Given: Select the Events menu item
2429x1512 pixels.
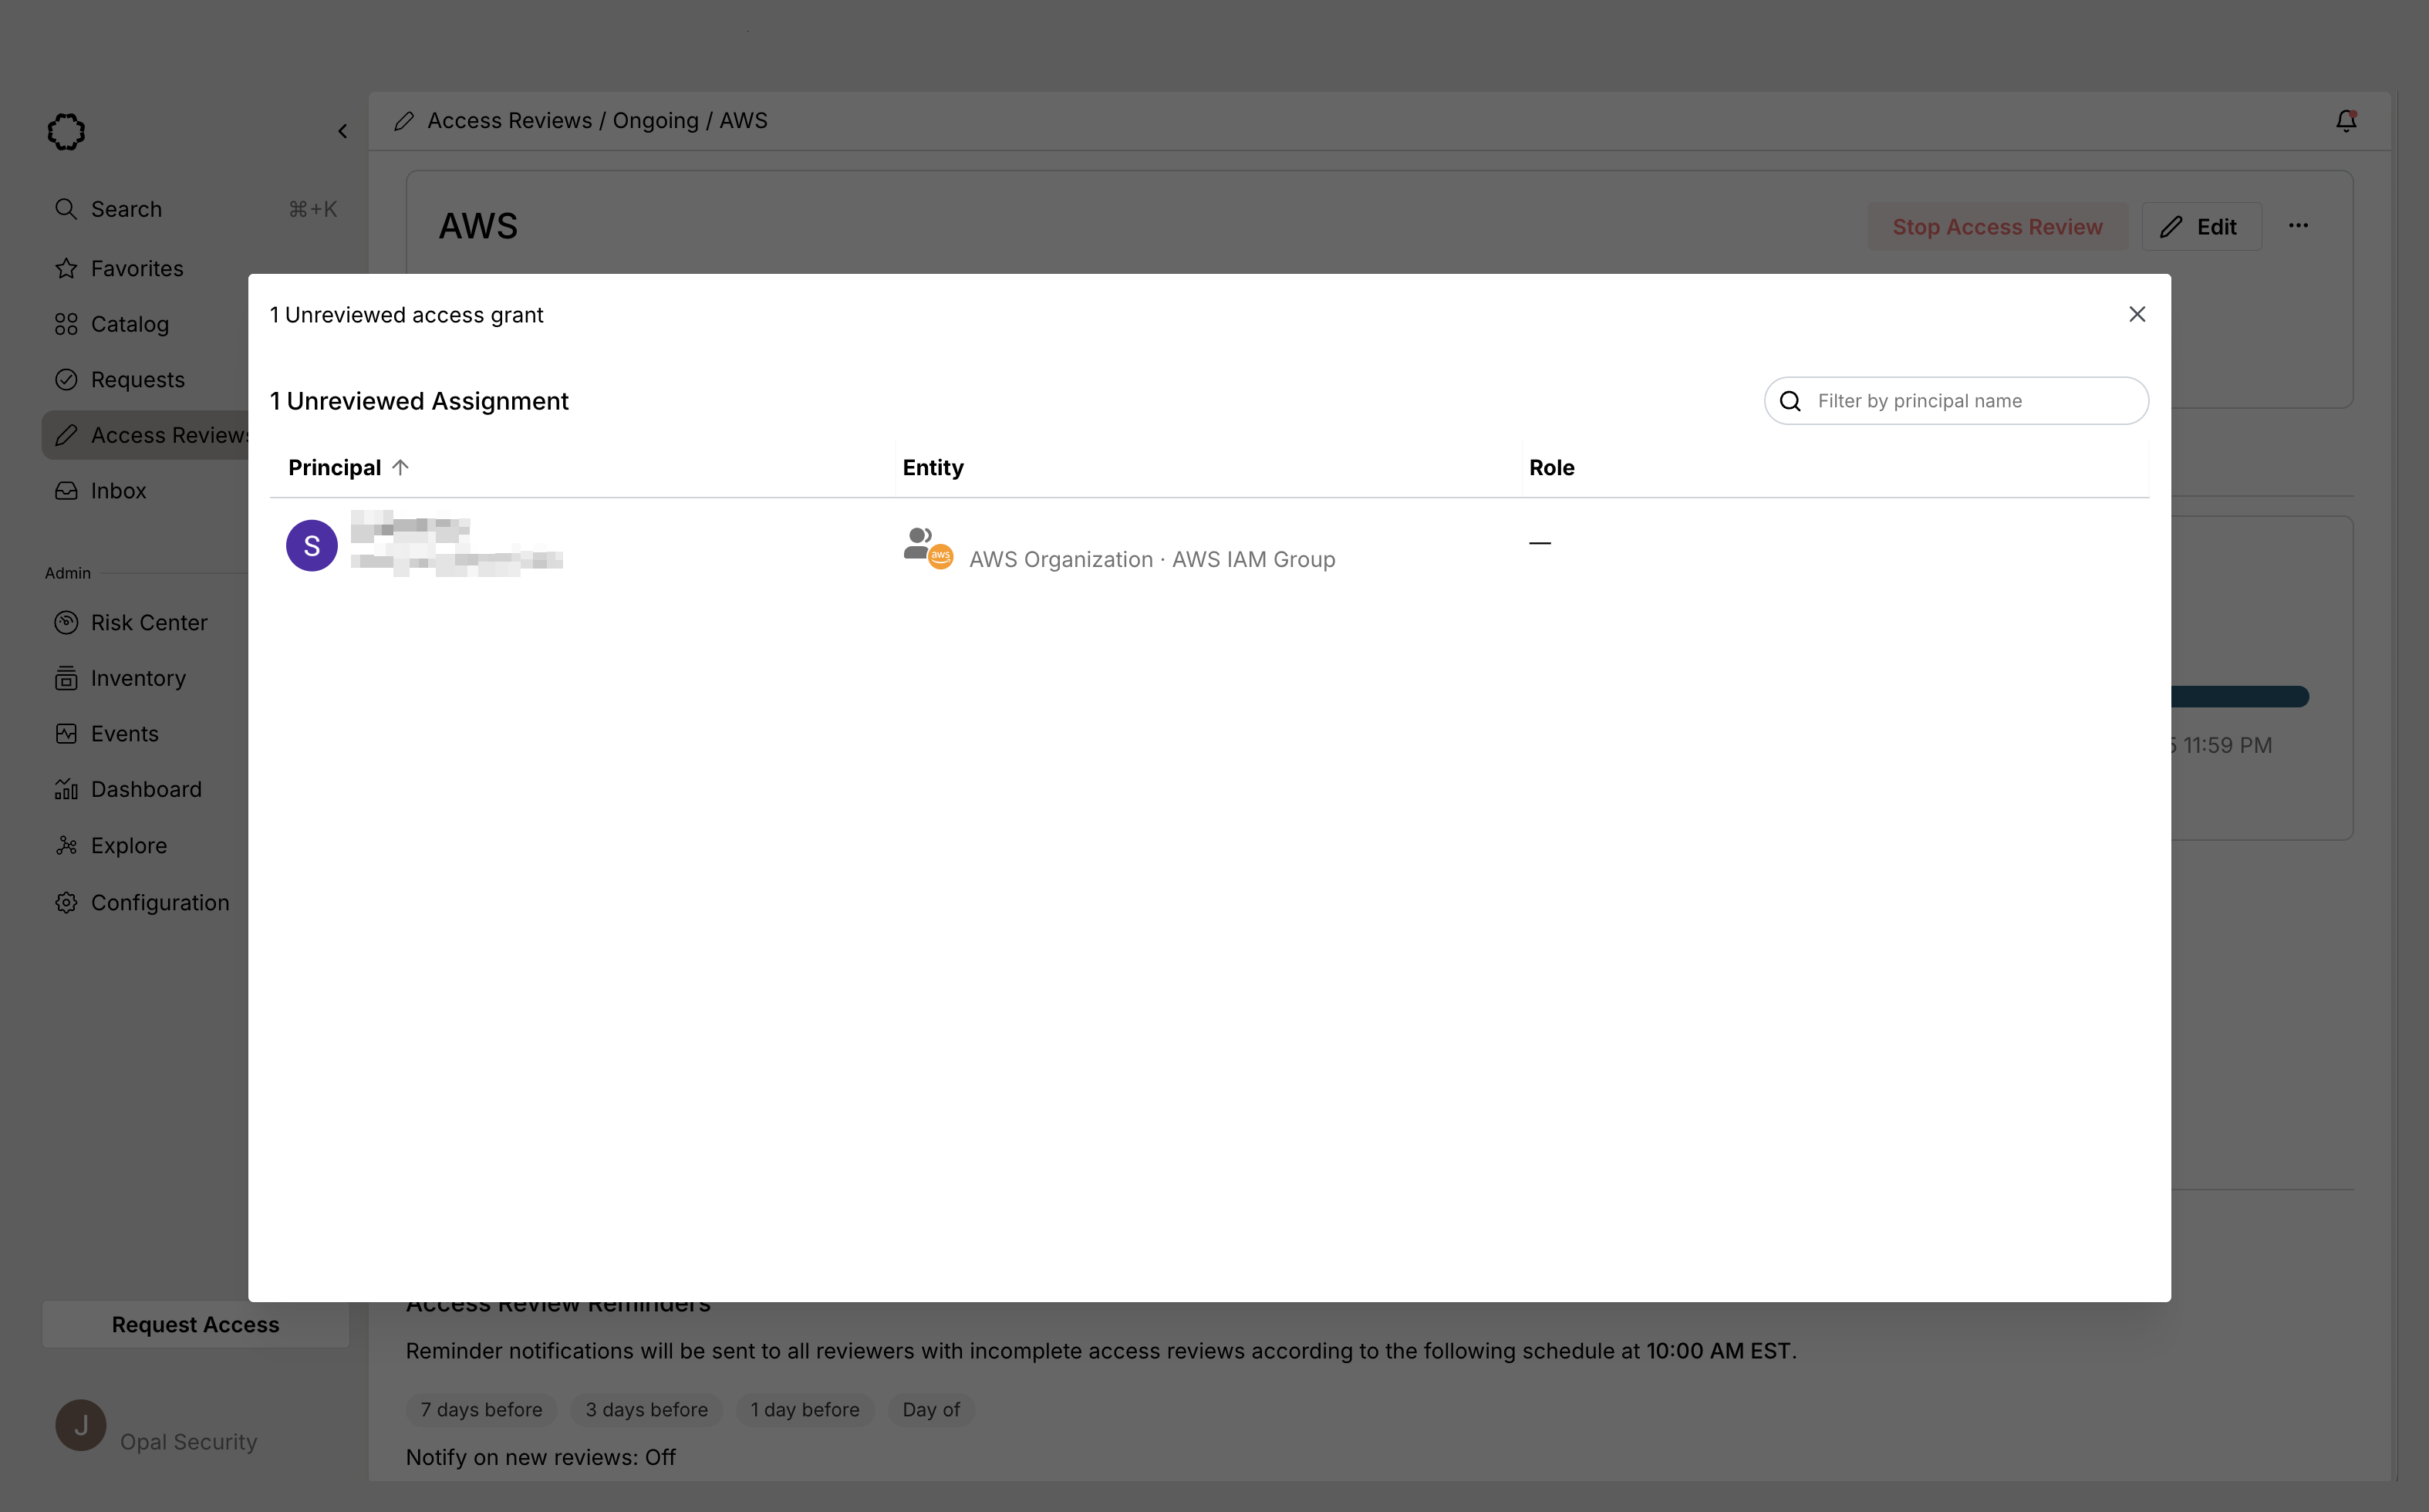Looking at the screenshot, I should [x=125, y=734].
